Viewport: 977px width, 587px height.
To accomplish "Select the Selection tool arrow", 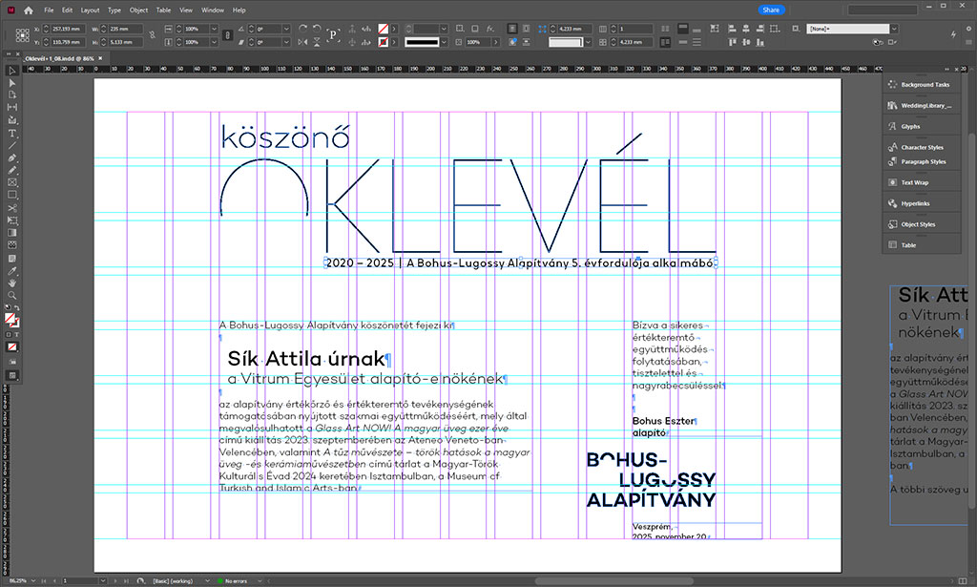I will [x=11, y=71].
